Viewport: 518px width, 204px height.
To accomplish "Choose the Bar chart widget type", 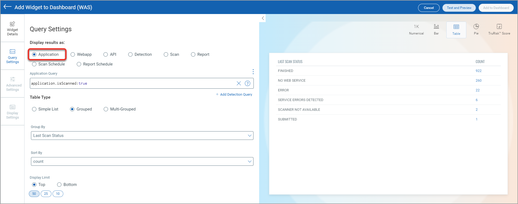I will pos(436,29).
